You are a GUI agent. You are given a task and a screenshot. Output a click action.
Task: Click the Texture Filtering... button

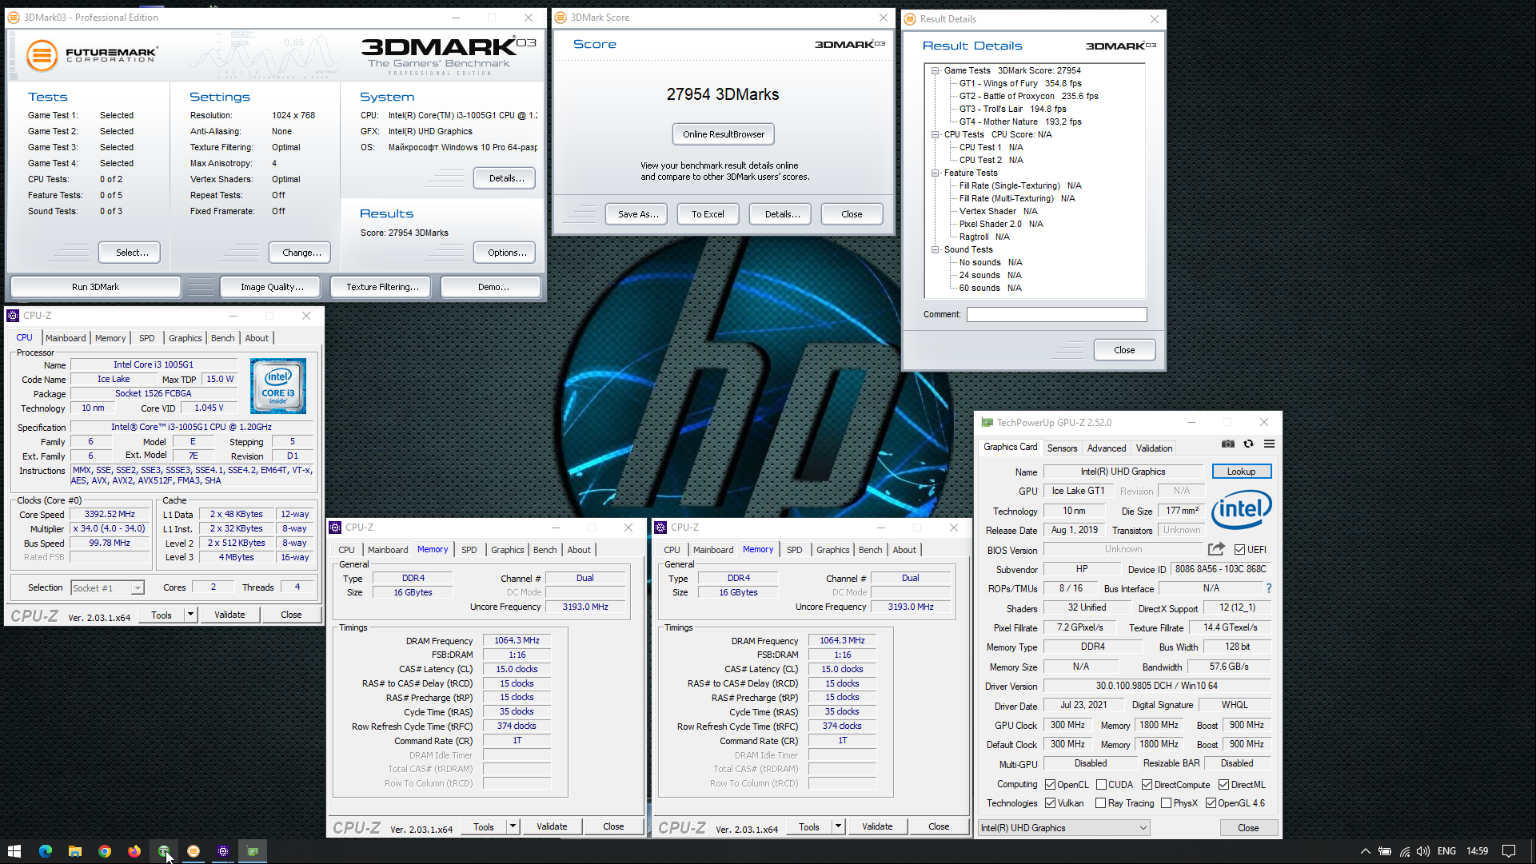click(x=382, y=287)
